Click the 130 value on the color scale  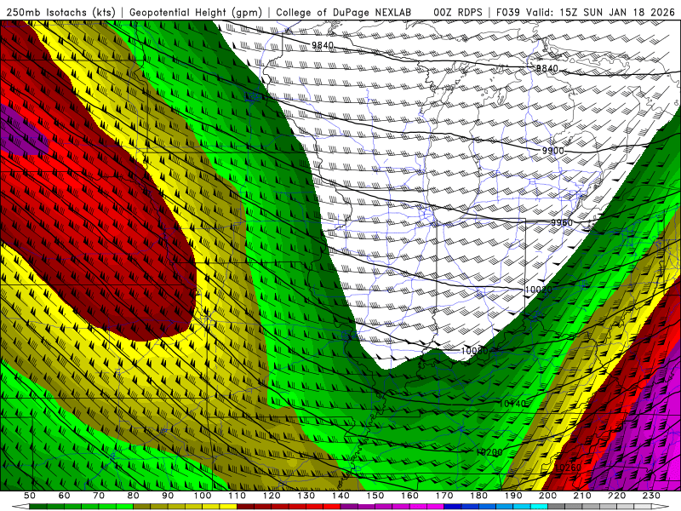tap(306, 496)
